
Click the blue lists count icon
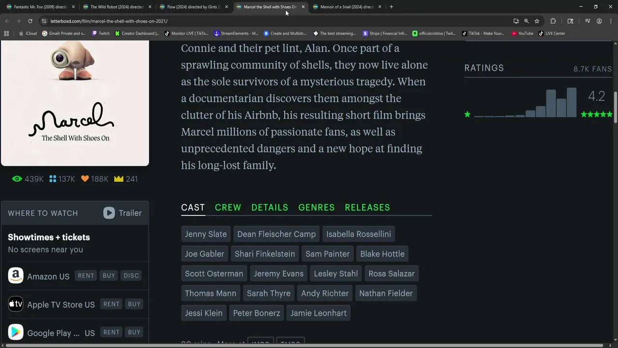point(53,179)
